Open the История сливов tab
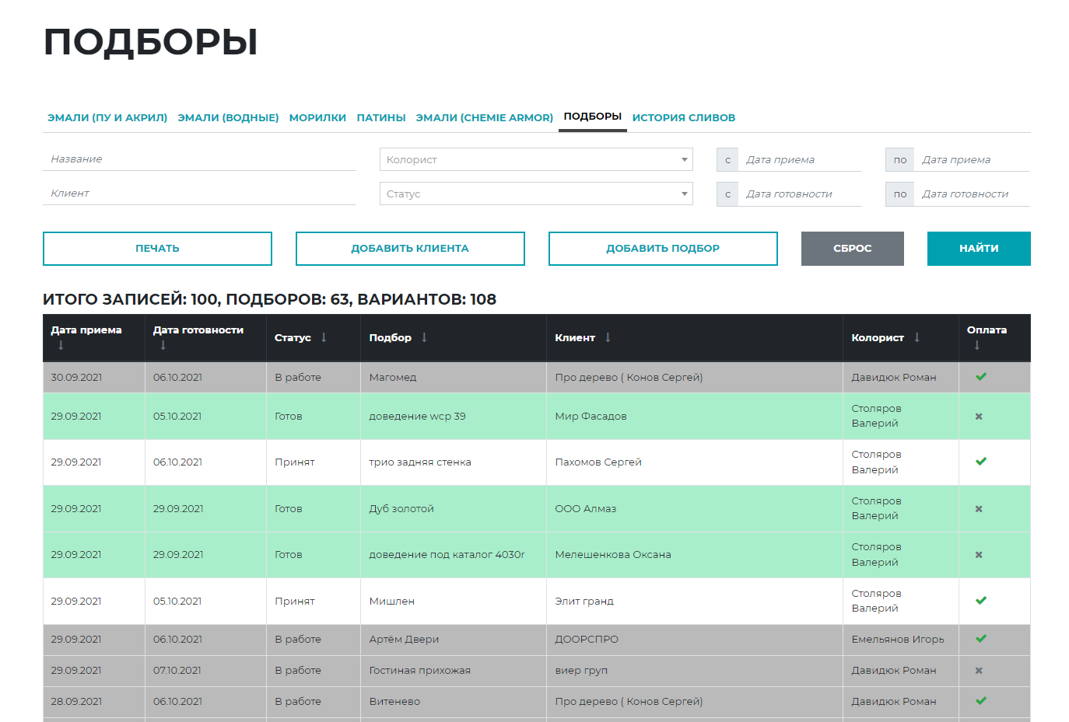 pos(683,117)
